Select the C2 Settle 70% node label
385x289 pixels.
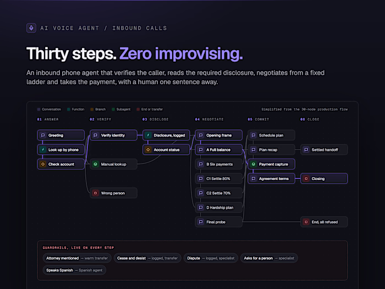click(218, 193)
